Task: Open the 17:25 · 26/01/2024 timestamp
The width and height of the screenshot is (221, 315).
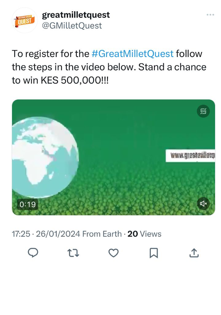Action: (x=46, y=234)
